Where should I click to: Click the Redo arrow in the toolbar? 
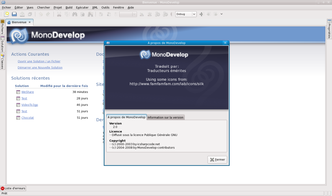pyautogui.click(x=48, y=14)
